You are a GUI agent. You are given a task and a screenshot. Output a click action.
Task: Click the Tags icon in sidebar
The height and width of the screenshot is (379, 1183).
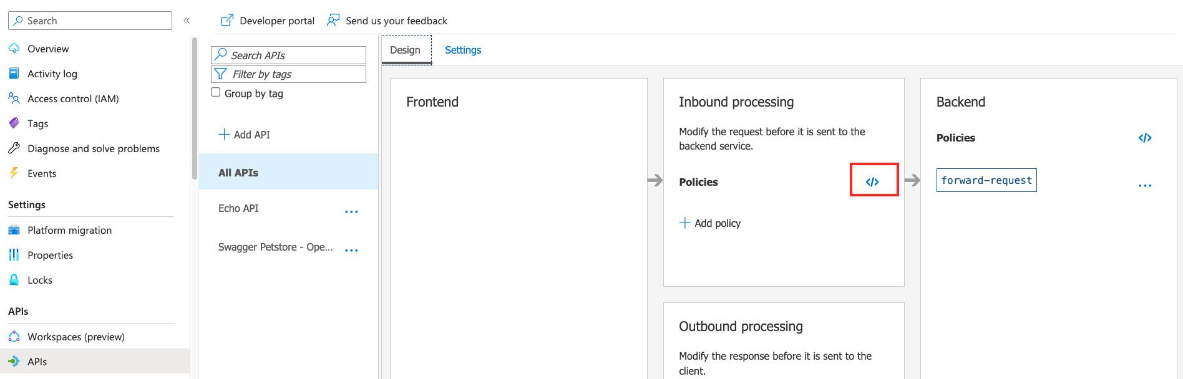coord(14,123)
